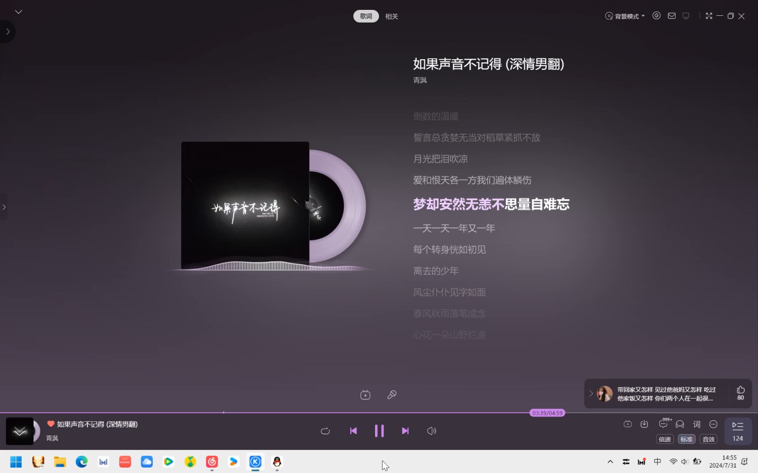The image size is (758, 473).
Task: Click the highlighted lyric 梦却安然无恙不思量自难忘
Action: [x=491, y=204]
